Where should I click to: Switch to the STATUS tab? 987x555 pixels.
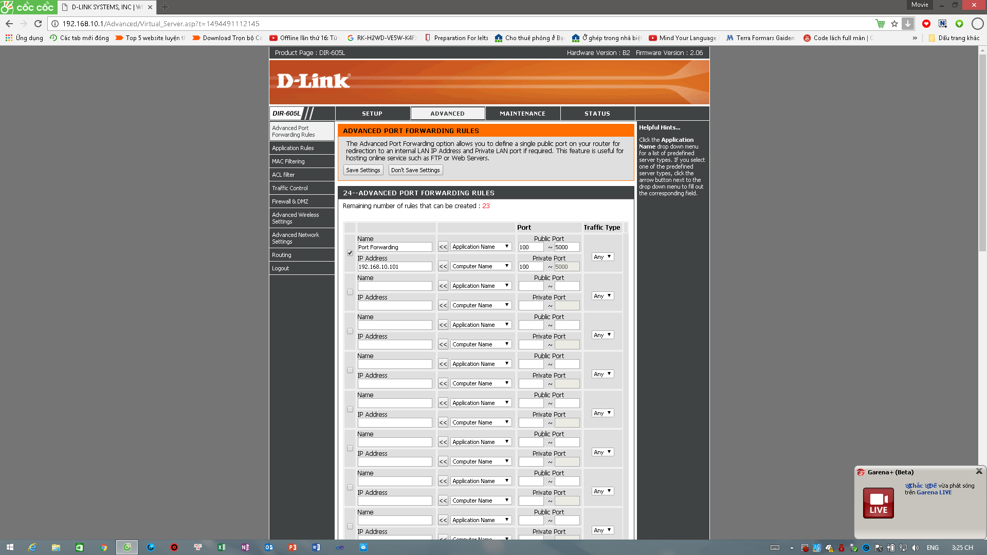coord(597,114)
